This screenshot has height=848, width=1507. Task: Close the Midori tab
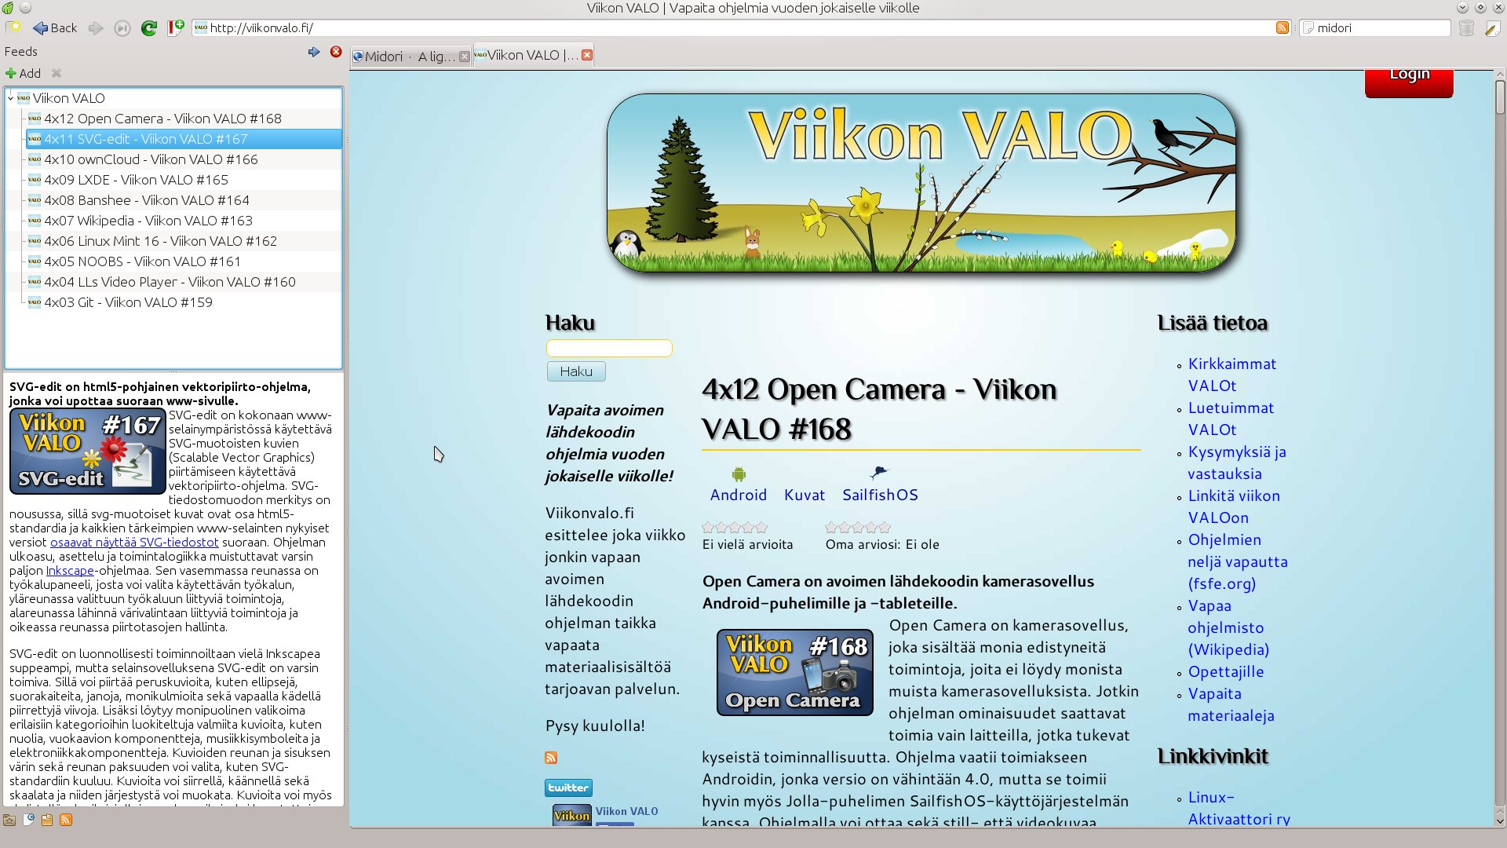(465, 57)
